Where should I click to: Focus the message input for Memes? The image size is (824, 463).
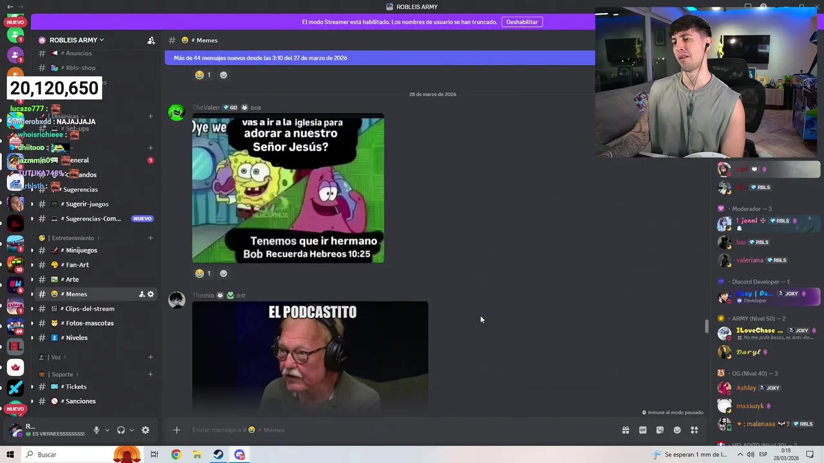click(x=399, y=430)
